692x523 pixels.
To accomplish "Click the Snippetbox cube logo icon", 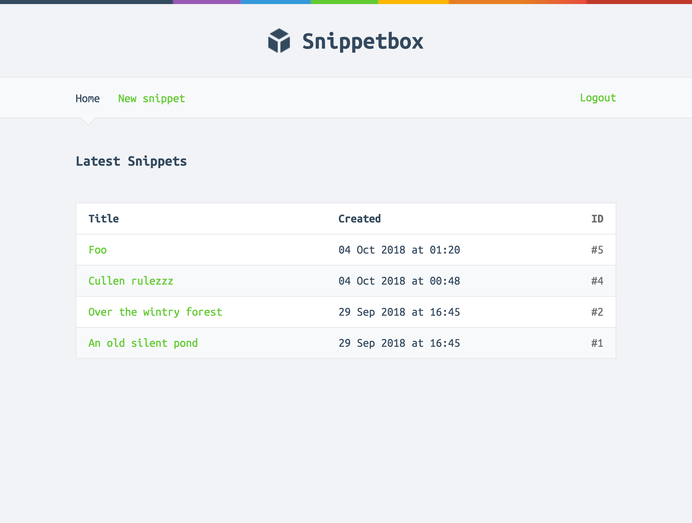I will [x=279, y=41].
